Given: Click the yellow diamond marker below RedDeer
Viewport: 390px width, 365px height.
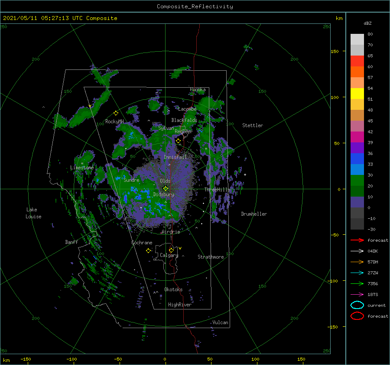Looking at the screenshot, I should (x=179, y=141).
